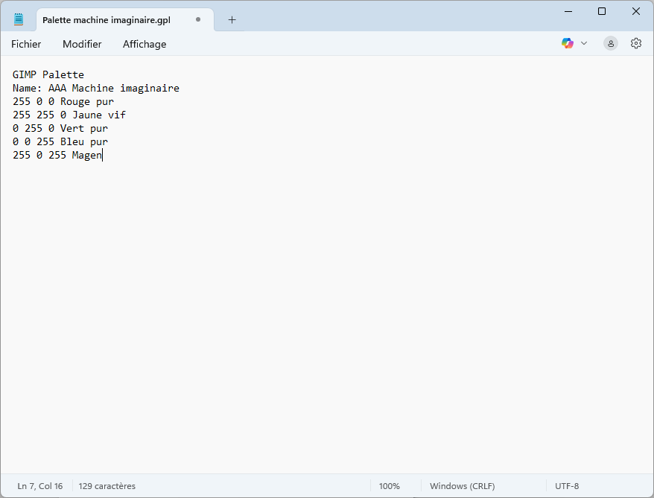The image size is (654, 498).
Task: Close the tab via unsaved dot indicator
Action: tap(198, 19)
